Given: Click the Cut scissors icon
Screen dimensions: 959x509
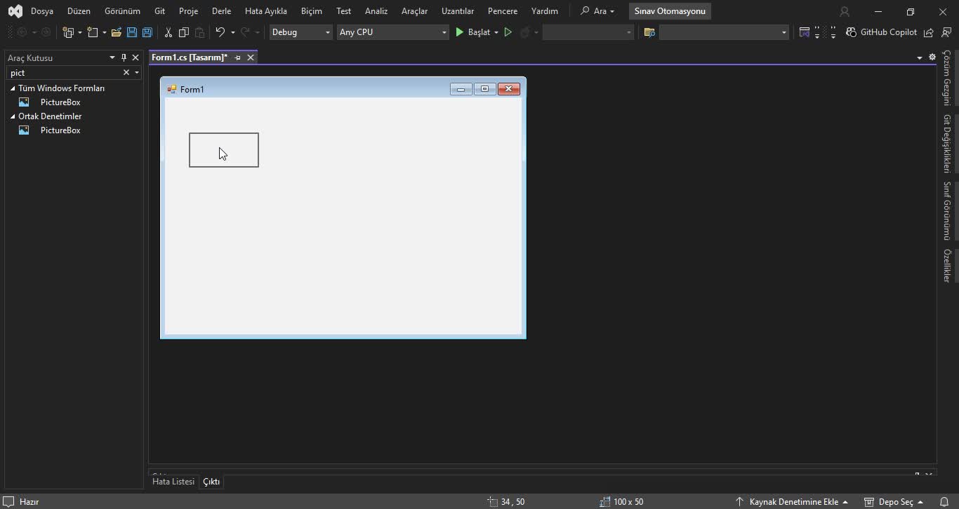Looking at the screenshot, I should (x=168, y=32).
